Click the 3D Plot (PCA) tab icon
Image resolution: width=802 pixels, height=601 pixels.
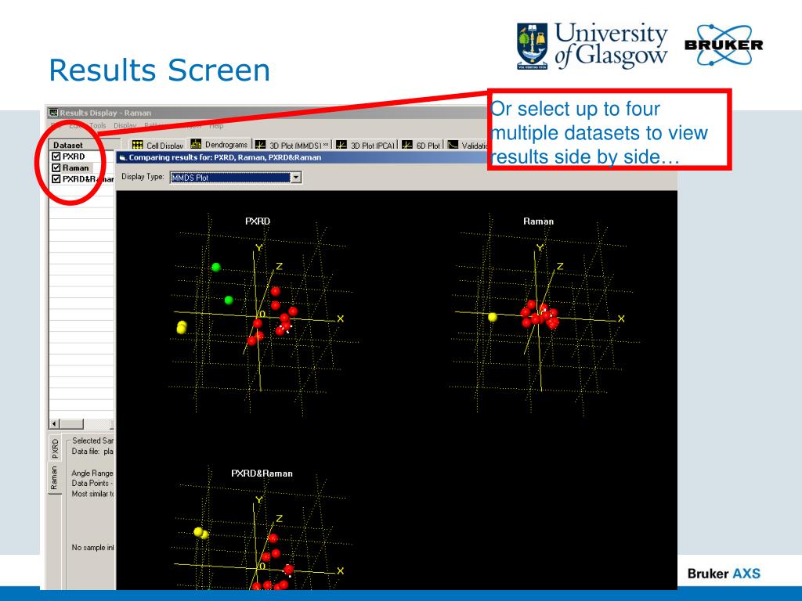pyautogui.click(x=341, y=145)
